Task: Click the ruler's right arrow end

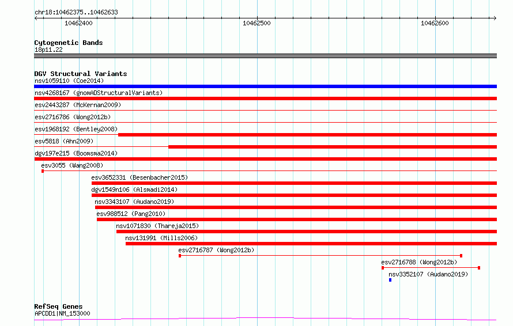Action: coord(495,18)
